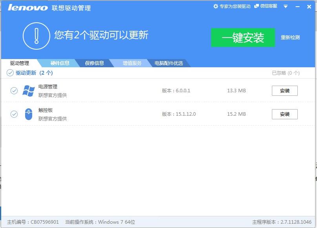The image size is (317, 228).
Task: Click the 一键安装 install all button
Action: [244, 37]
